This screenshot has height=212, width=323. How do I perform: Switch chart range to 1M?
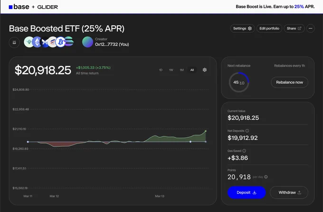181,70
